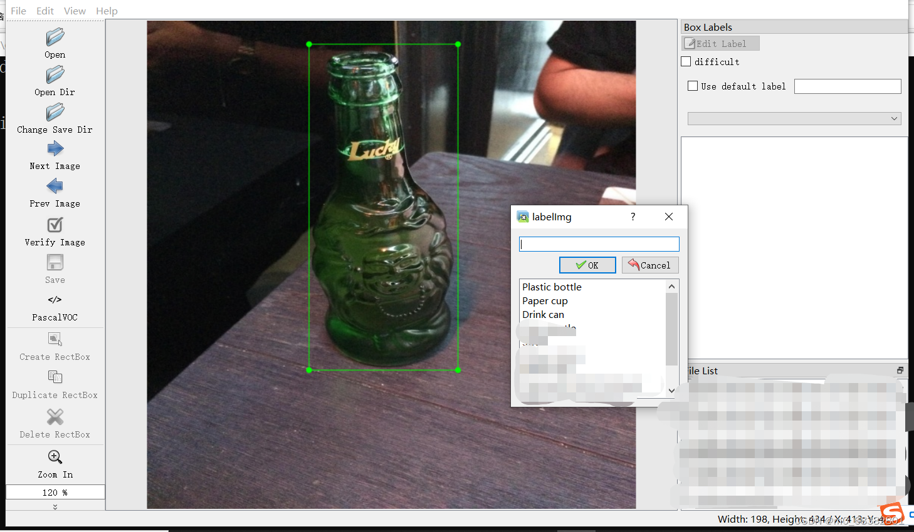Click bottom-right corner handle of bounding box
The image size is (914, 532).
pyautogui.click(x=458, y=370)
